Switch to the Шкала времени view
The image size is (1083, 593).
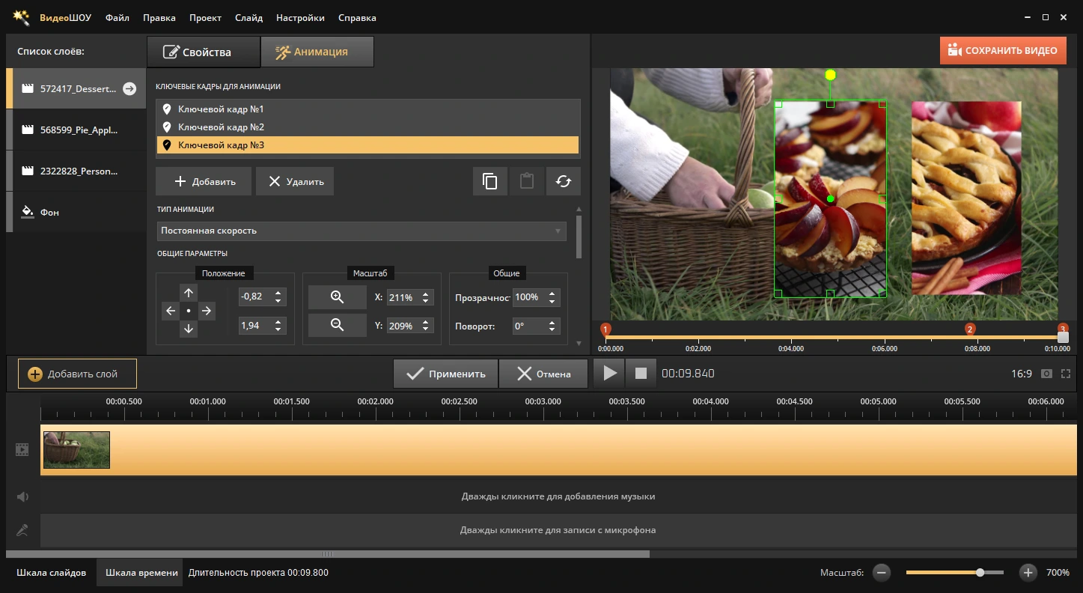[x=141, y=573]
